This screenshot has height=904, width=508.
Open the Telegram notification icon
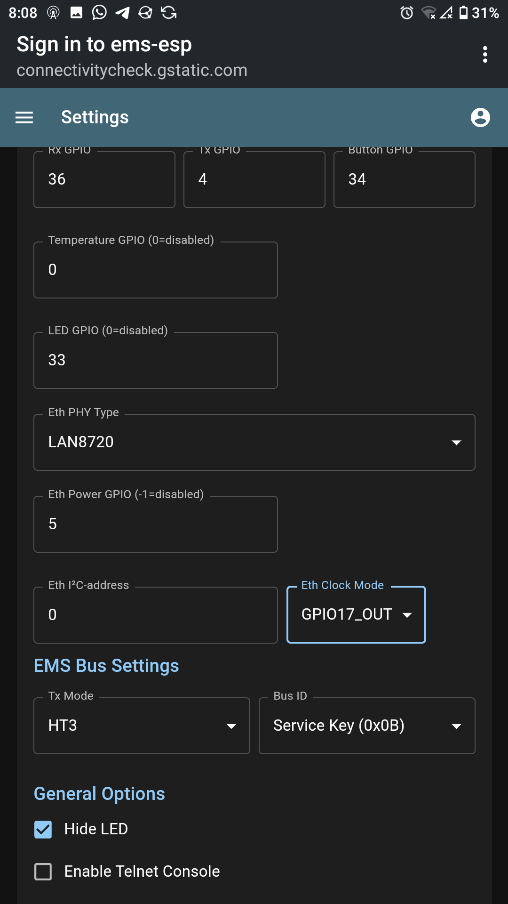[x=121, y=13]
